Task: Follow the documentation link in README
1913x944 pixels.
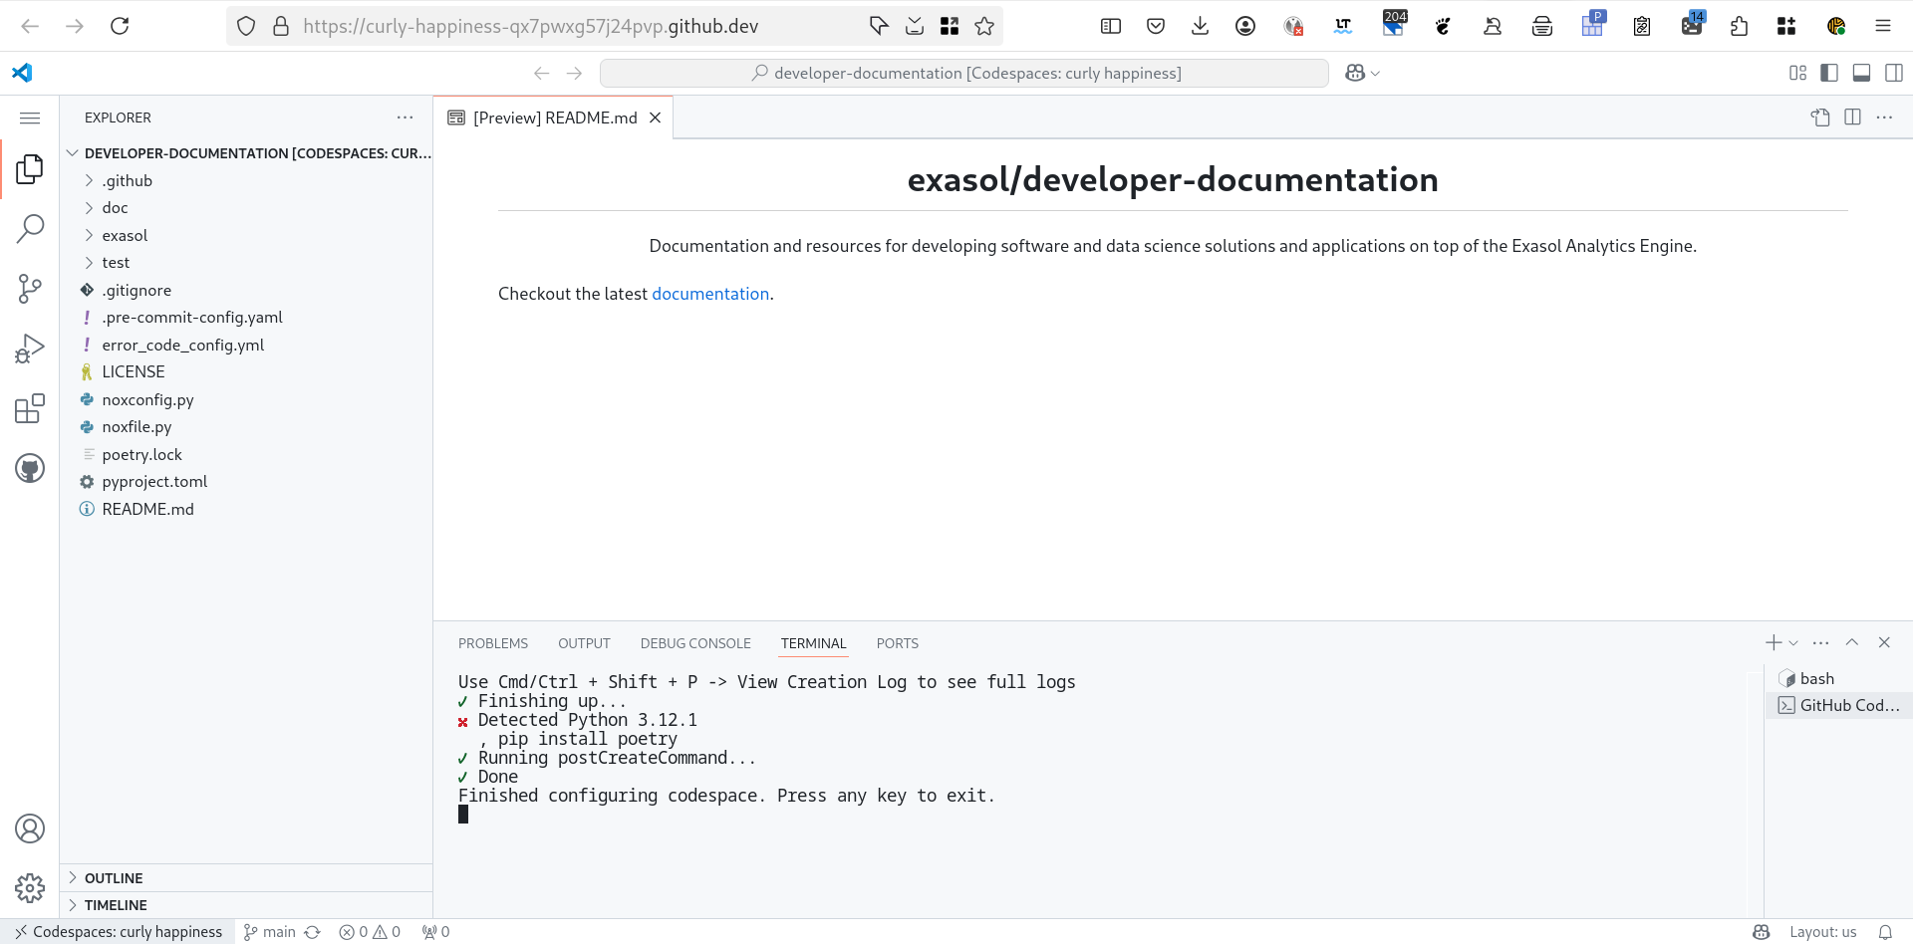Action: tap(710, 294)
